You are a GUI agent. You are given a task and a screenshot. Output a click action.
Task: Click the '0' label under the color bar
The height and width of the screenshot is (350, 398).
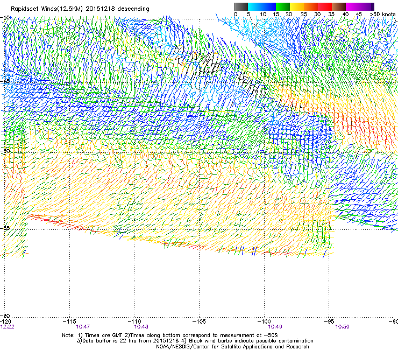tap(236, 15)
